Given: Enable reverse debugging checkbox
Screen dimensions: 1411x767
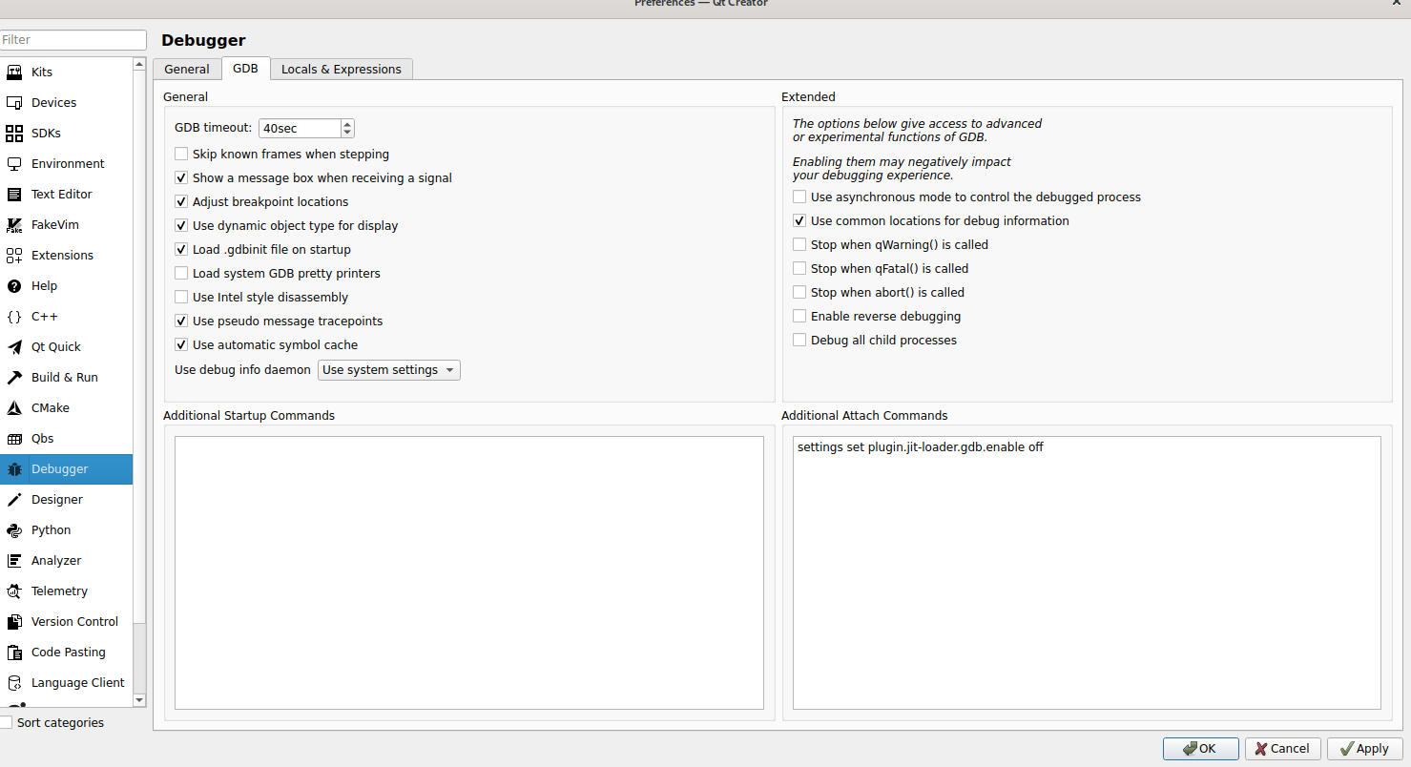Looking at the screenshot, I should [x=799, y=317].
